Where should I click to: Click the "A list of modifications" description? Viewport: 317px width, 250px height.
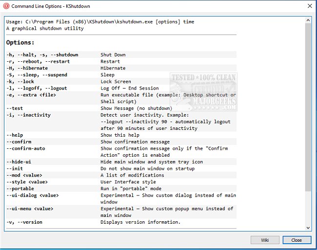click(132, 175)
